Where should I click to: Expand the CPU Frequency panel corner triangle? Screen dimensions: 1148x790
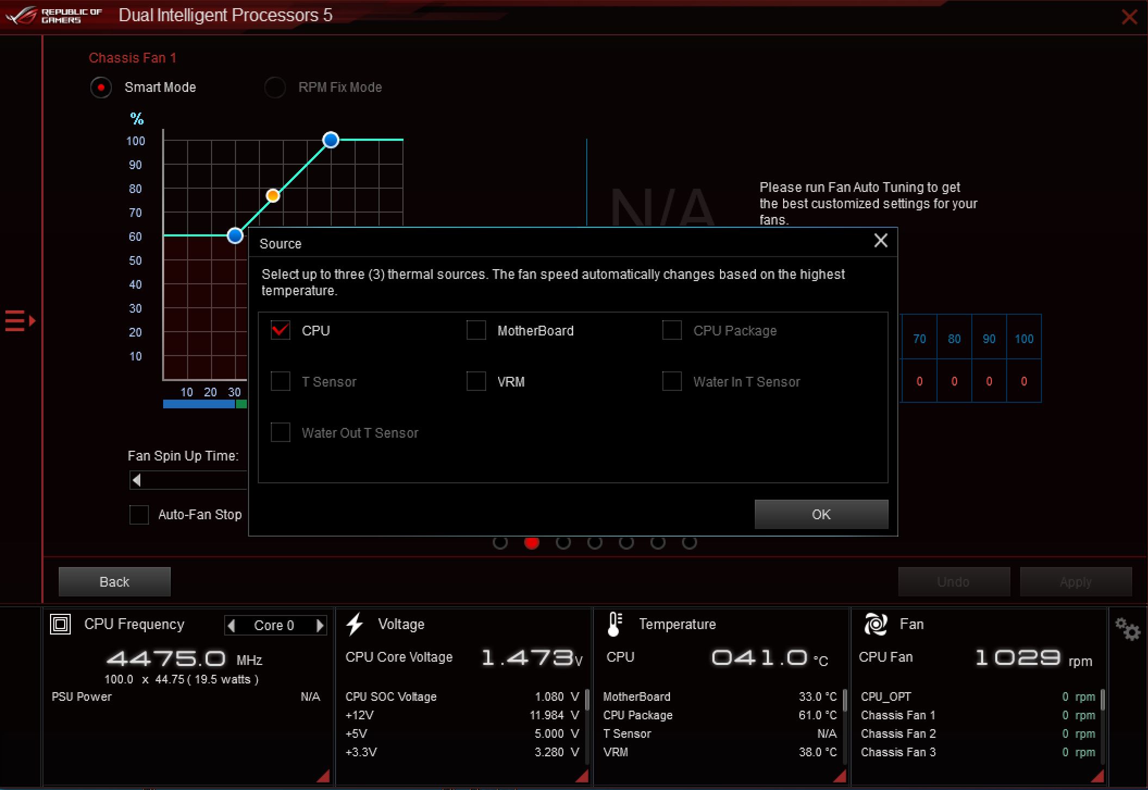click(x=323, y=776)
